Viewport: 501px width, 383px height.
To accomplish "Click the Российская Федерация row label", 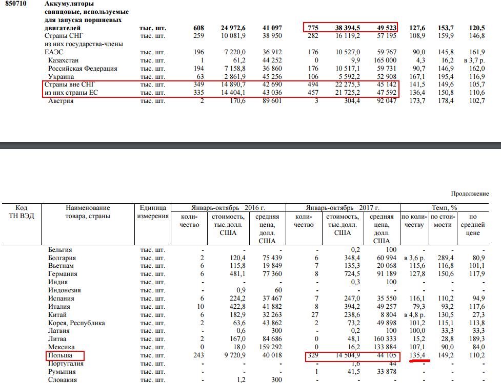I will click(x=83, y=69).
